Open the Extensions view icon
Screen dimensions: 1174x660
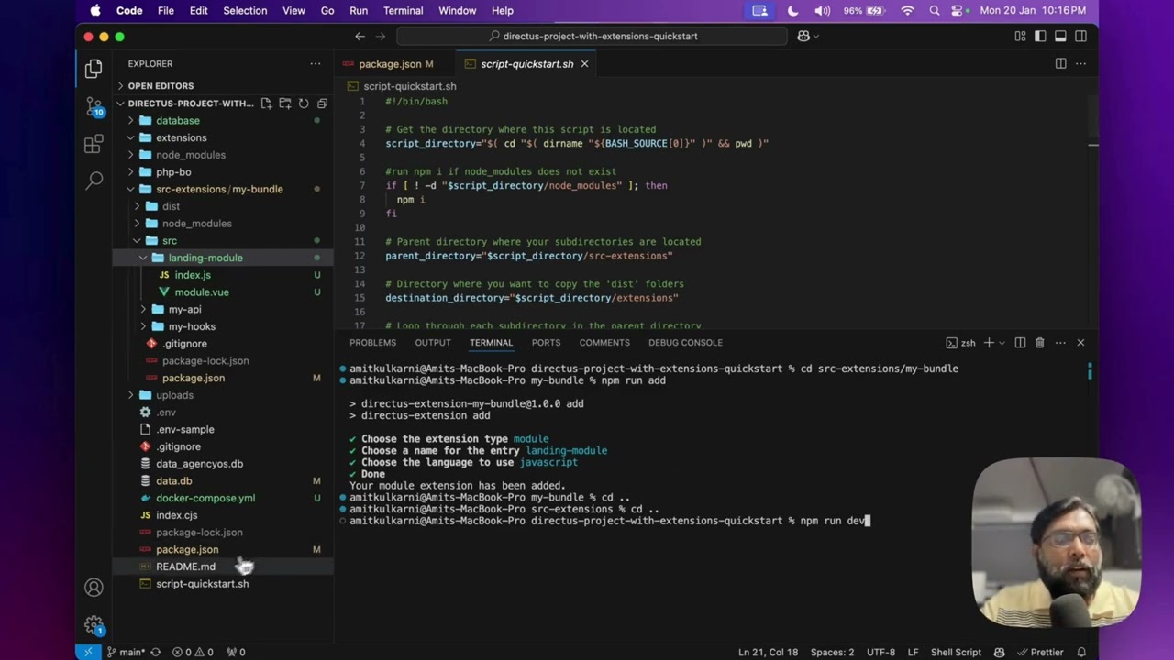click(x=94, y=144)
